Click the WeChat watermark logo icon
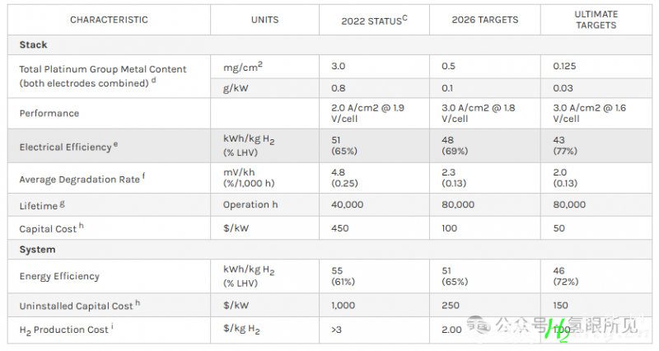Image resolution: width=659 pixels, height=351 pixels. 479,325
